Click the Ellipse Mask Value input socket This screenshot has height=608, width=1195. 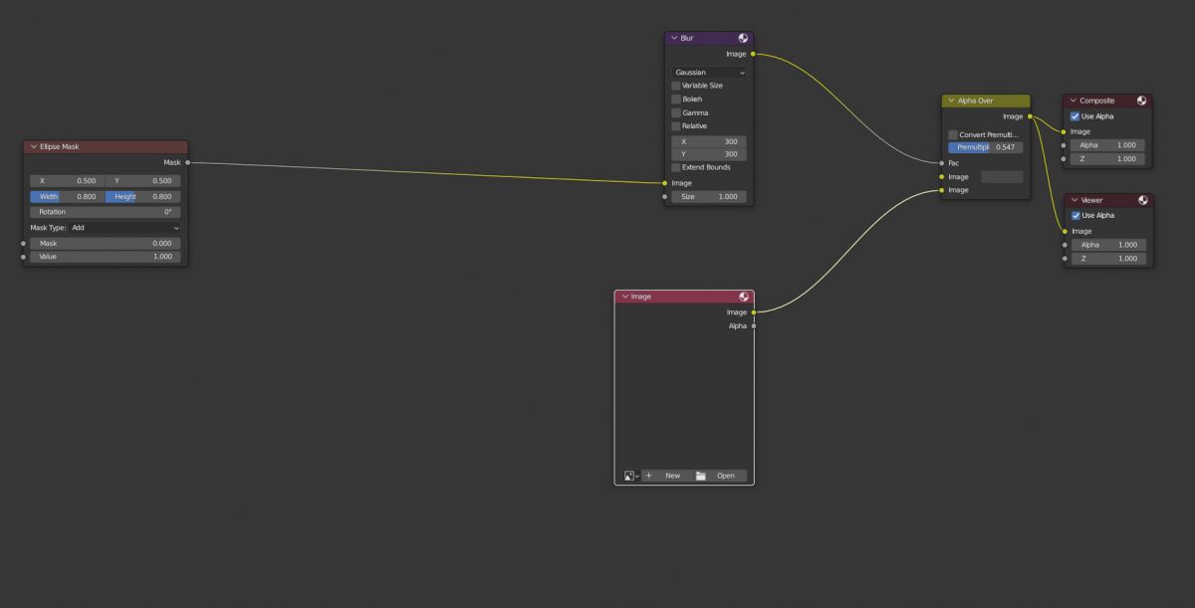click(23, 257)
